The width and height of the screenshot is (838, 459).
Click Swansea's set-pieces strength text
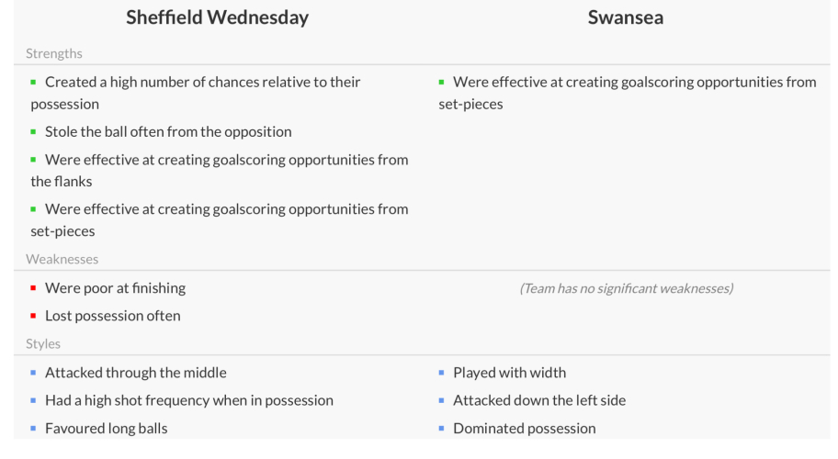634,83
